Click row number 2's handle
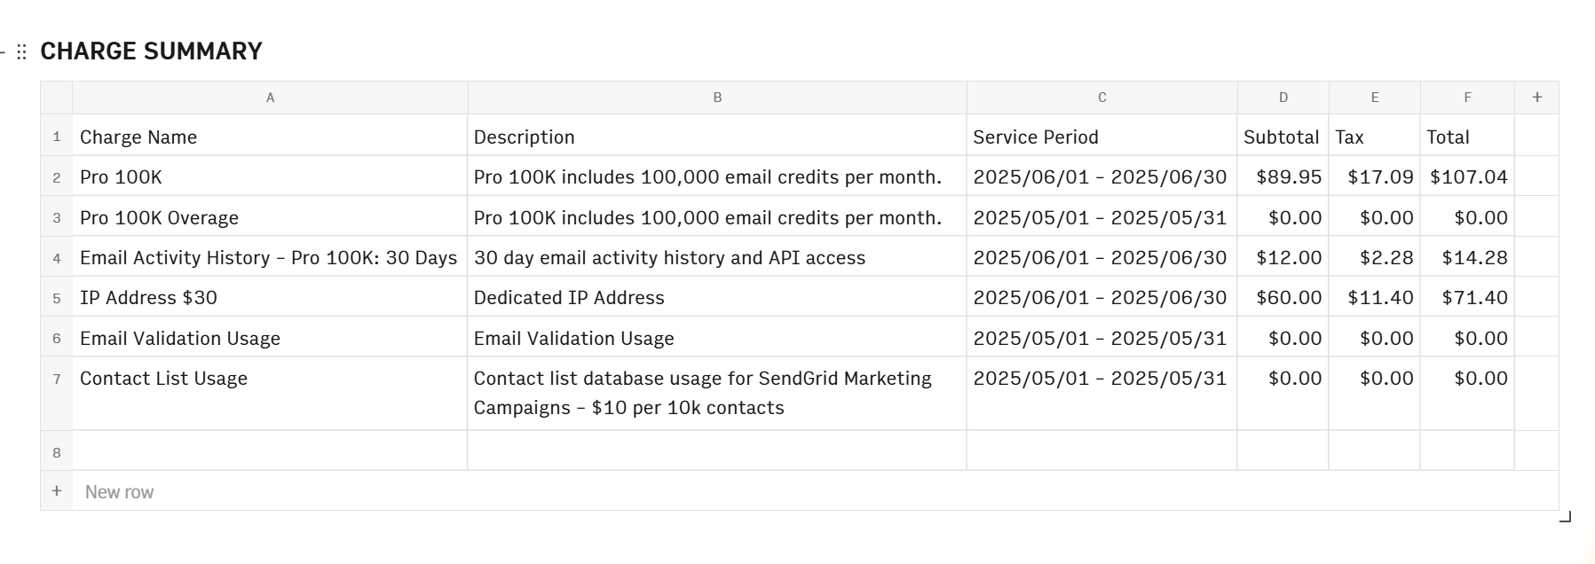This screenshot has height=564, width=1595. click(56, 176)
